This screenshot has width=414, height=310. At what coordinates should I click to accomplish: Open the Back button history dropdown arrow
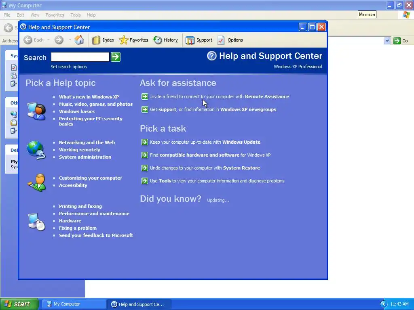point(49,40)
